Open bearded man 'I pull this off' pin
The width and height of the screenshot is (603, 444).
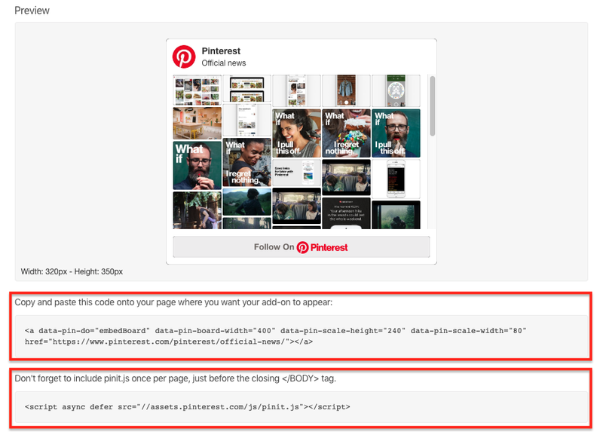pyautogui.click(x=396, y=133)
